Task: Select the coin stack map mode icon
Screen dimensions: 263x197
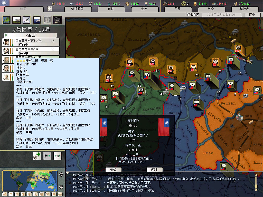Action: [x=29, y=194]
